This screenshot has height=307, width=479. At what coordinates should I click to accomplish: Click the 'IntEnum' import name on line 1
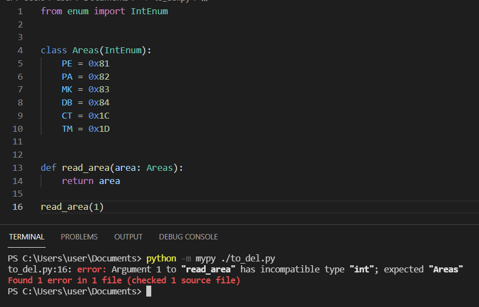150,12
